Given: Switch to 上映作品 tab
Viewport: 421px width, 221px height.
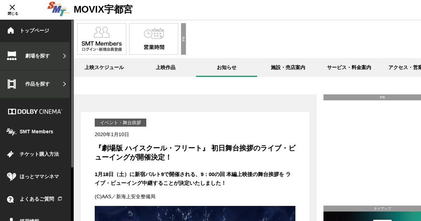Looking at the screenshot, I should 166,67.
